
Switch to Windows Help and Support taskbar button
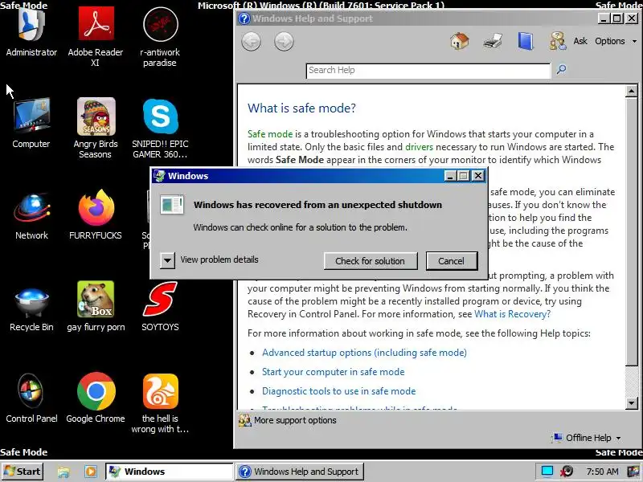pyautogui.click(x=300, y=472)
